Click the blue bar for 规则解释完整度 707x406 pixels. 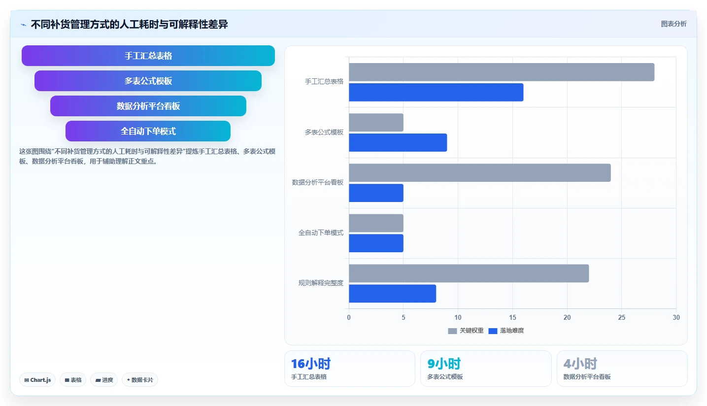[x=393, y=294]
